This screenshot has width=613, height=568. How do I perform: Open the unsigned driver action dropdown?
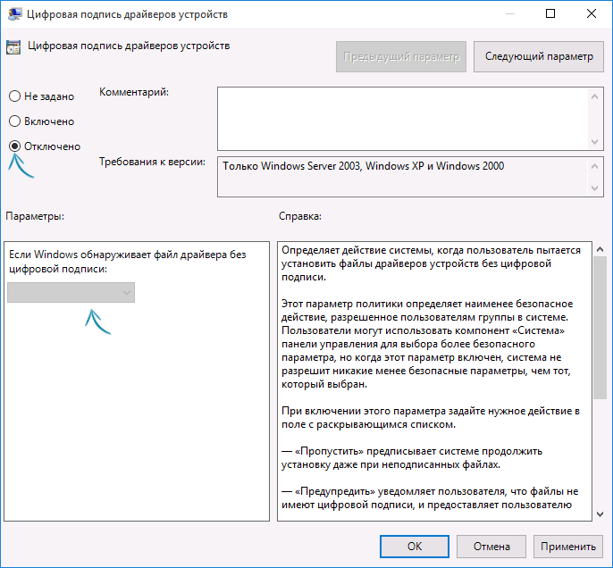point(71,292)
